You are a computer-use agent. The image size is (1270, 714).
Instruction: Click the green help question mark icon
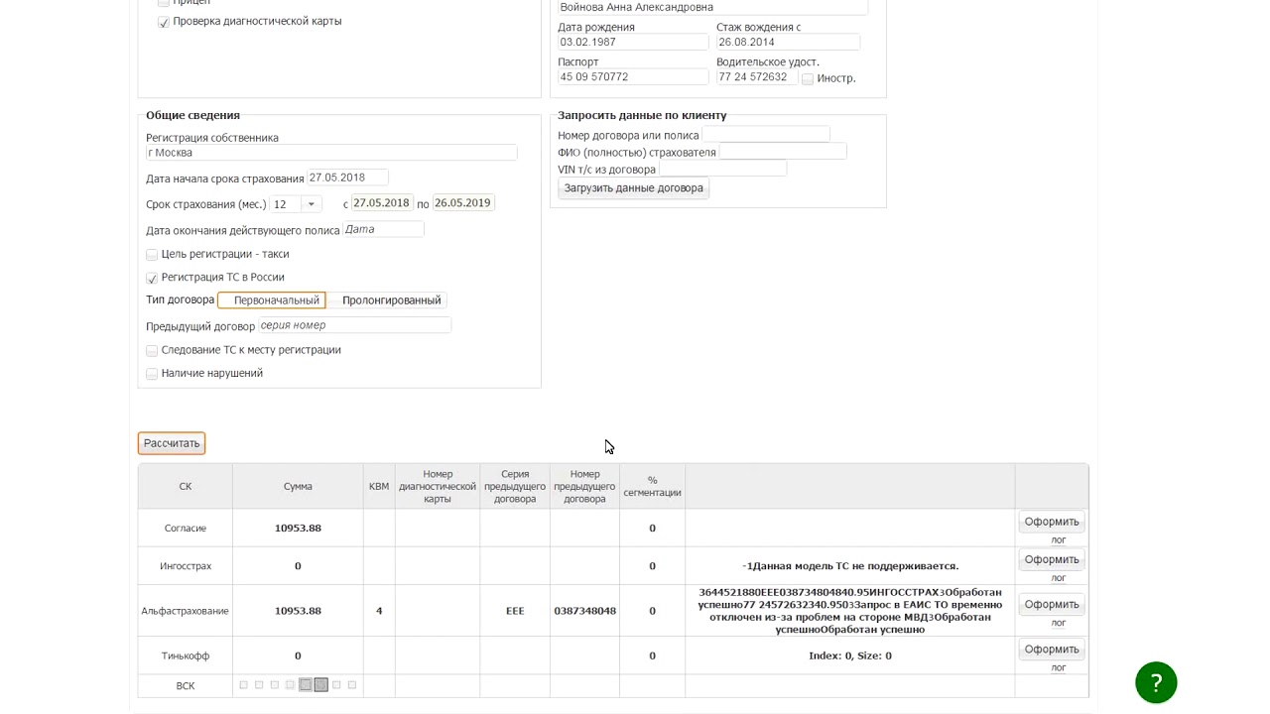pyautogui.click(x=1156, y=682)
